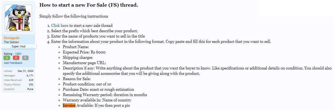This screenshot has height=111, width=334.
Task: Follow the "Click here" new sale thread link
Action: coord(60,26)
